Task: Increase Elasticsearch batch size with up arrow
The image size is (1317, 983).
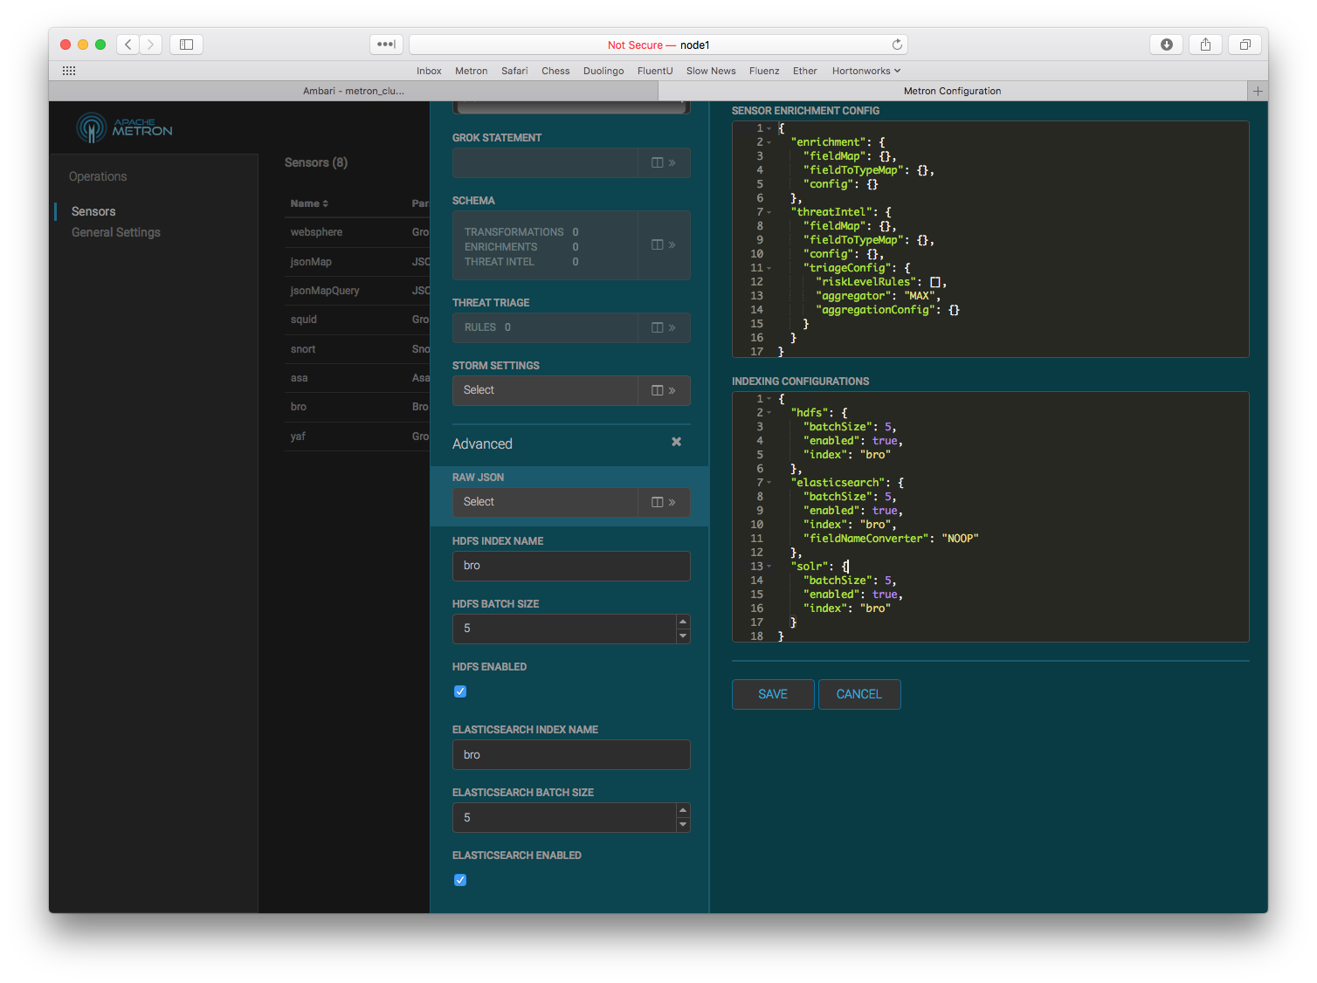Action: tap(683, 810)
